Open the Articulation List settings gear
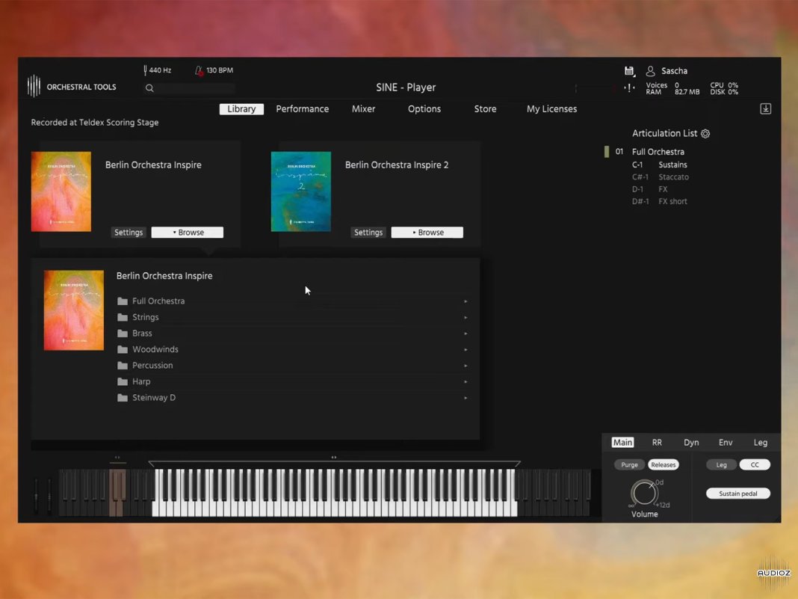This screenshot has height=599, width=798. [x=705, y=133]
